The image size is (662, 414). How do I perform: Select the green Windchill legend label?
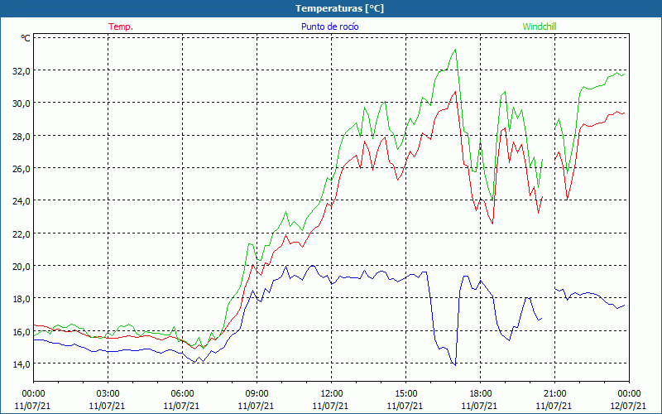pos(540,26)
